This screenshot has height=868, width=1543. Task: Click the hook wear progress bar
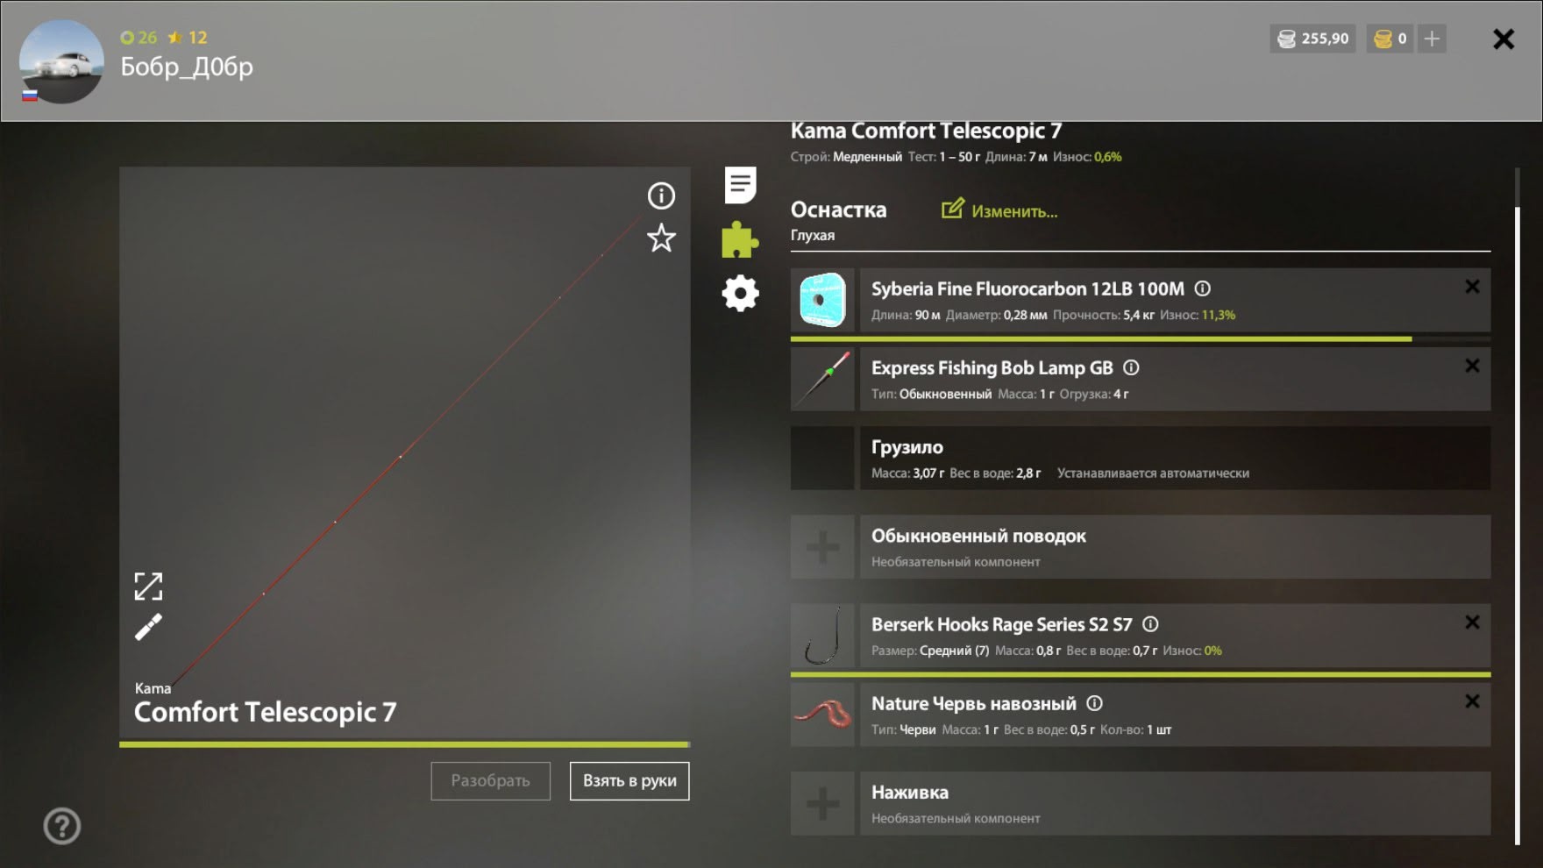click(x=1140, y=674)
